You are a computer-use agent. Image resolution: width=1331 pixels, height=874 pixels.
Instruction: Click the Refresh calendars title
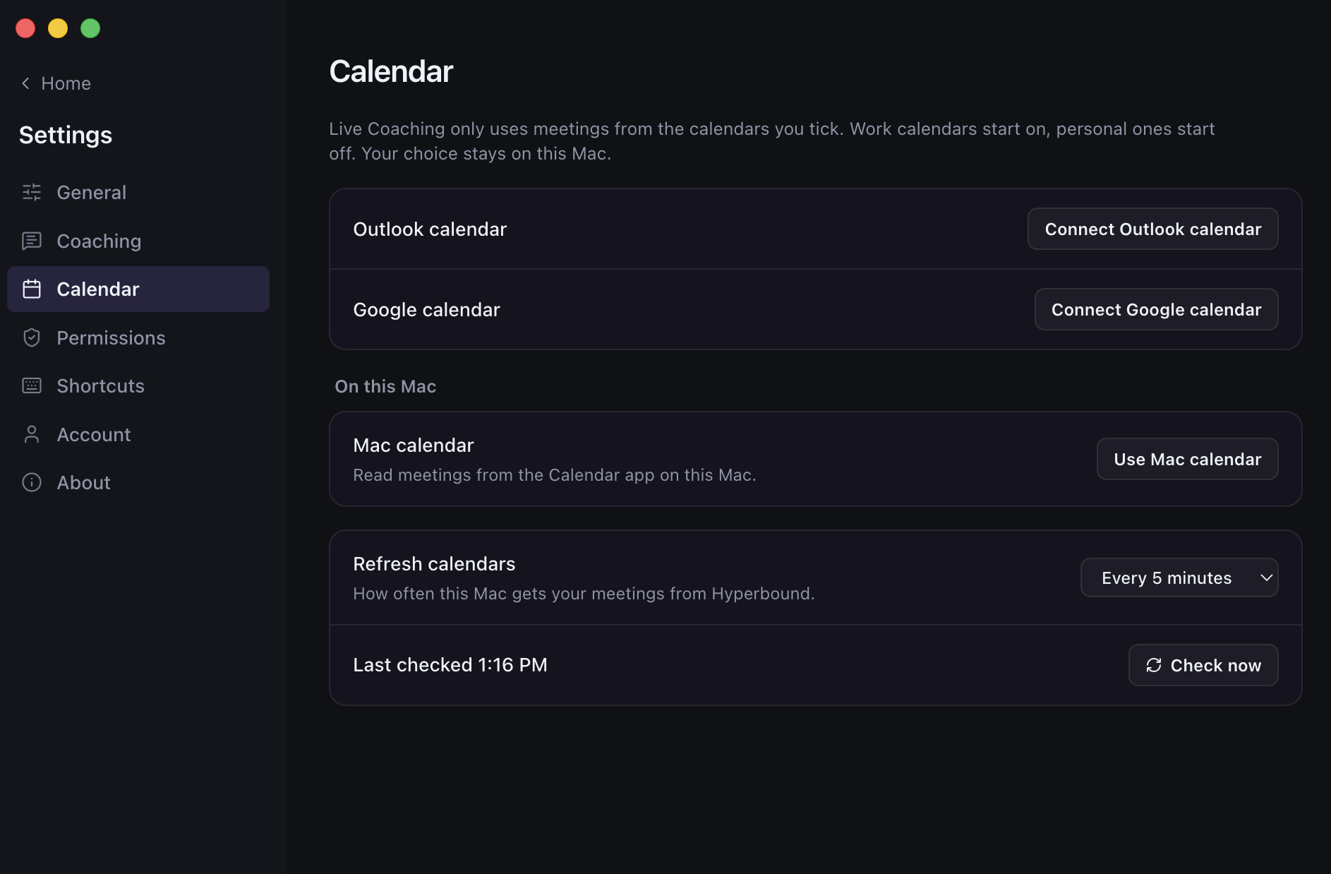(434, 563)
